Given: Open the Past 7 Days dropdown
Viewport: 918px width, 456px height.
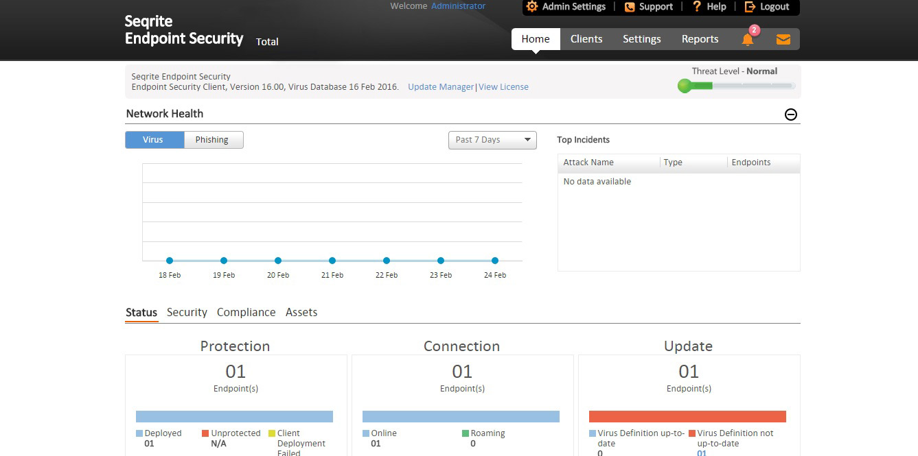Looking at the screenshot, I should [492, 140].
